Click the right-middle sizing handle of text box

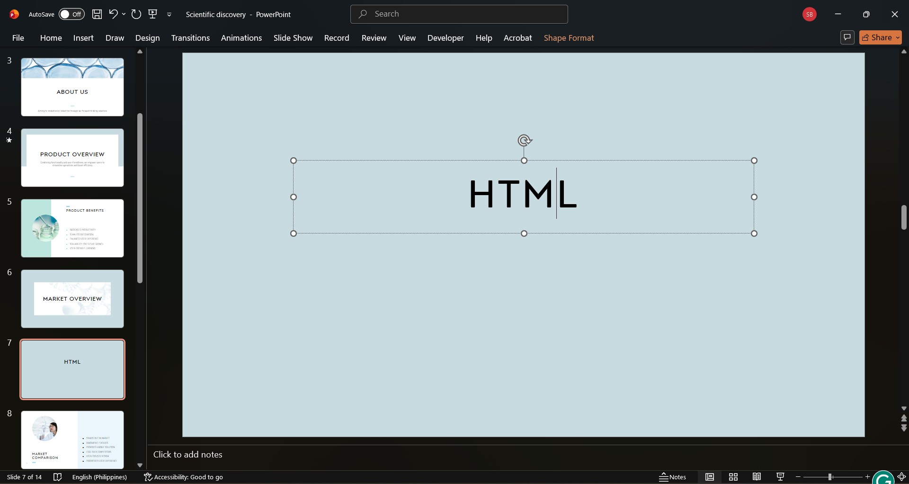pos(754,197)
